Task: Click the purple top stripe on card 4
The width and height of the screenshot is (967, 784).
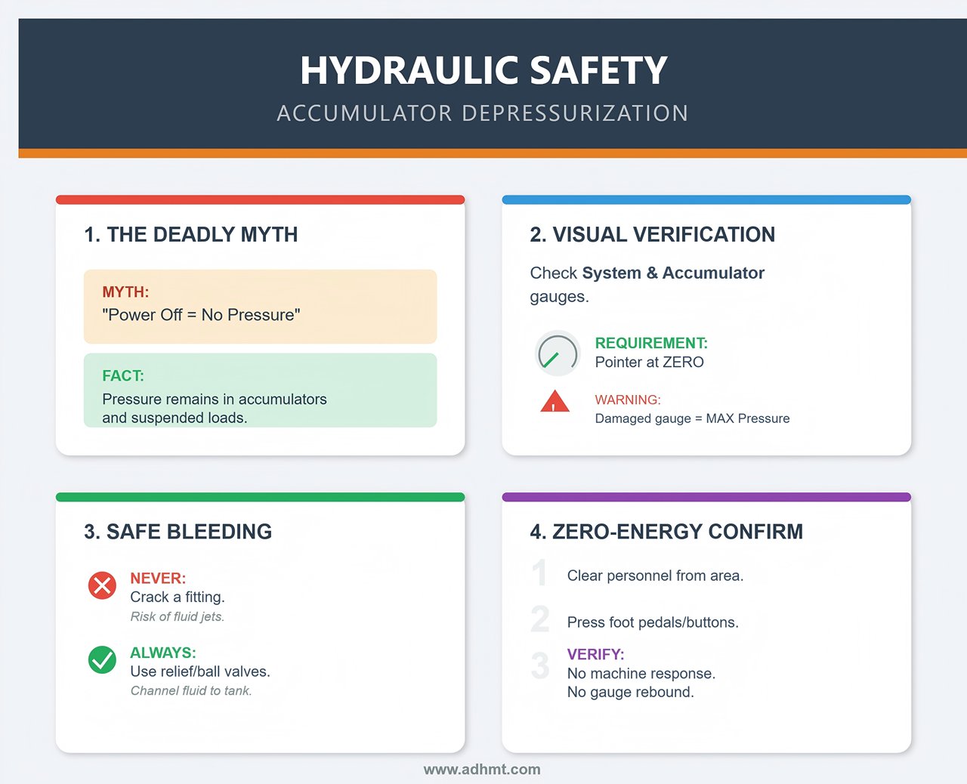Action: tap(706, 496)
